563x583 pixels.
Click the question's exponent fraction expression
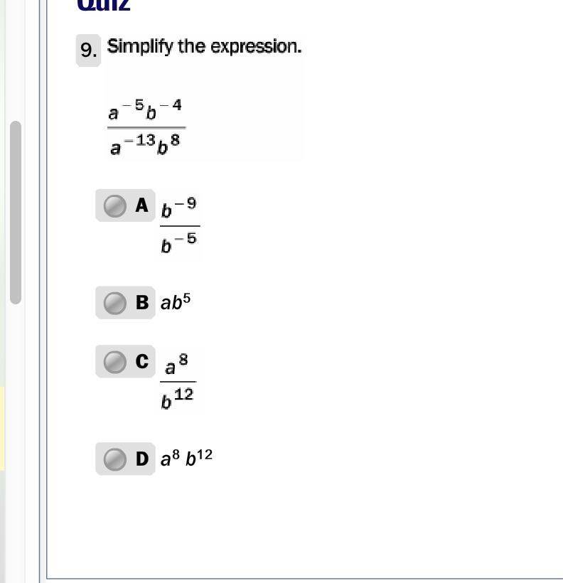(x=146, y=127)
